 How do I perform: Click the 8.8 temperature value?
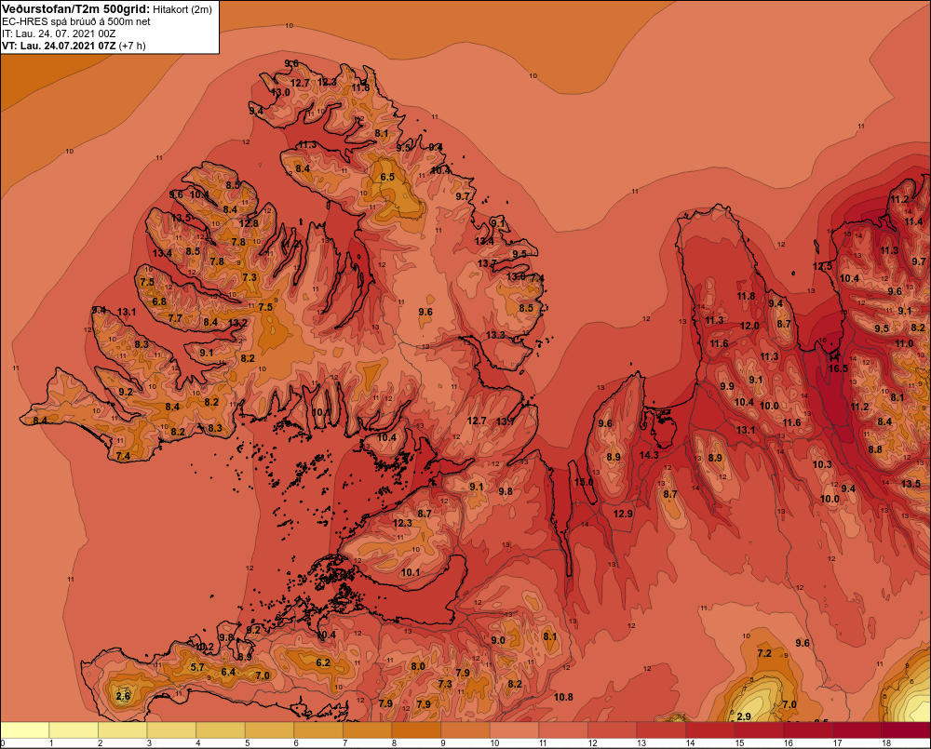[875, 449]
